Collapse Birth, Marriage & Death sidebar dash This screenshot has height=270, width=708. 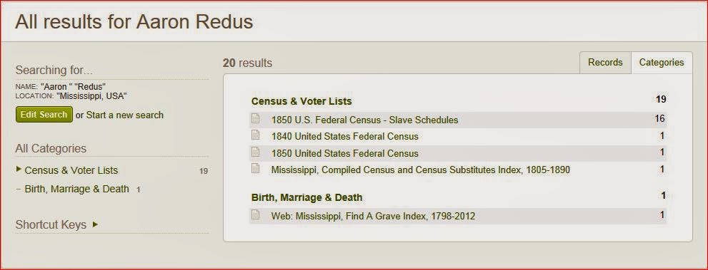coord(19,189)
